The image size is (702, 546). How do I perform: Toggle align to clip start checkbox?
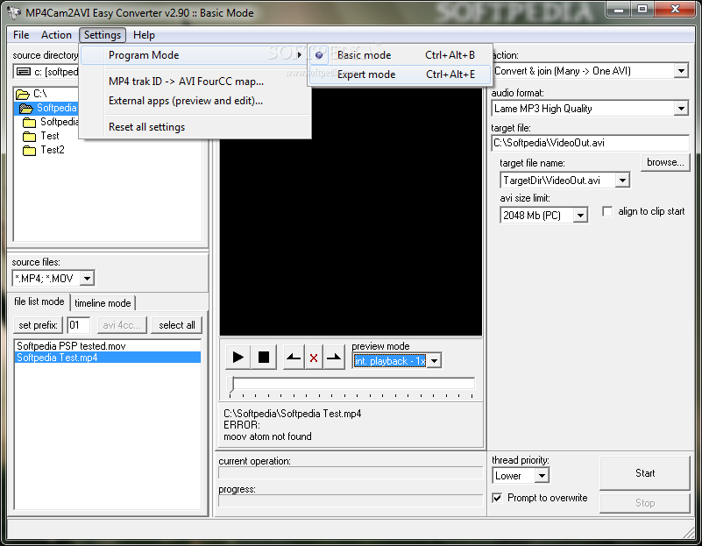(607, 211)
